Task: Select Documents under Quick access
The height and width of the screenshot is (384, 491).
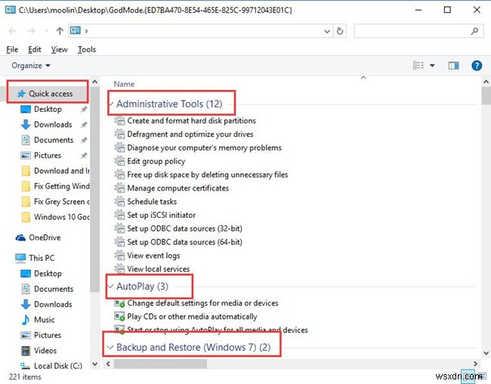Action: [x=54, y=140]
